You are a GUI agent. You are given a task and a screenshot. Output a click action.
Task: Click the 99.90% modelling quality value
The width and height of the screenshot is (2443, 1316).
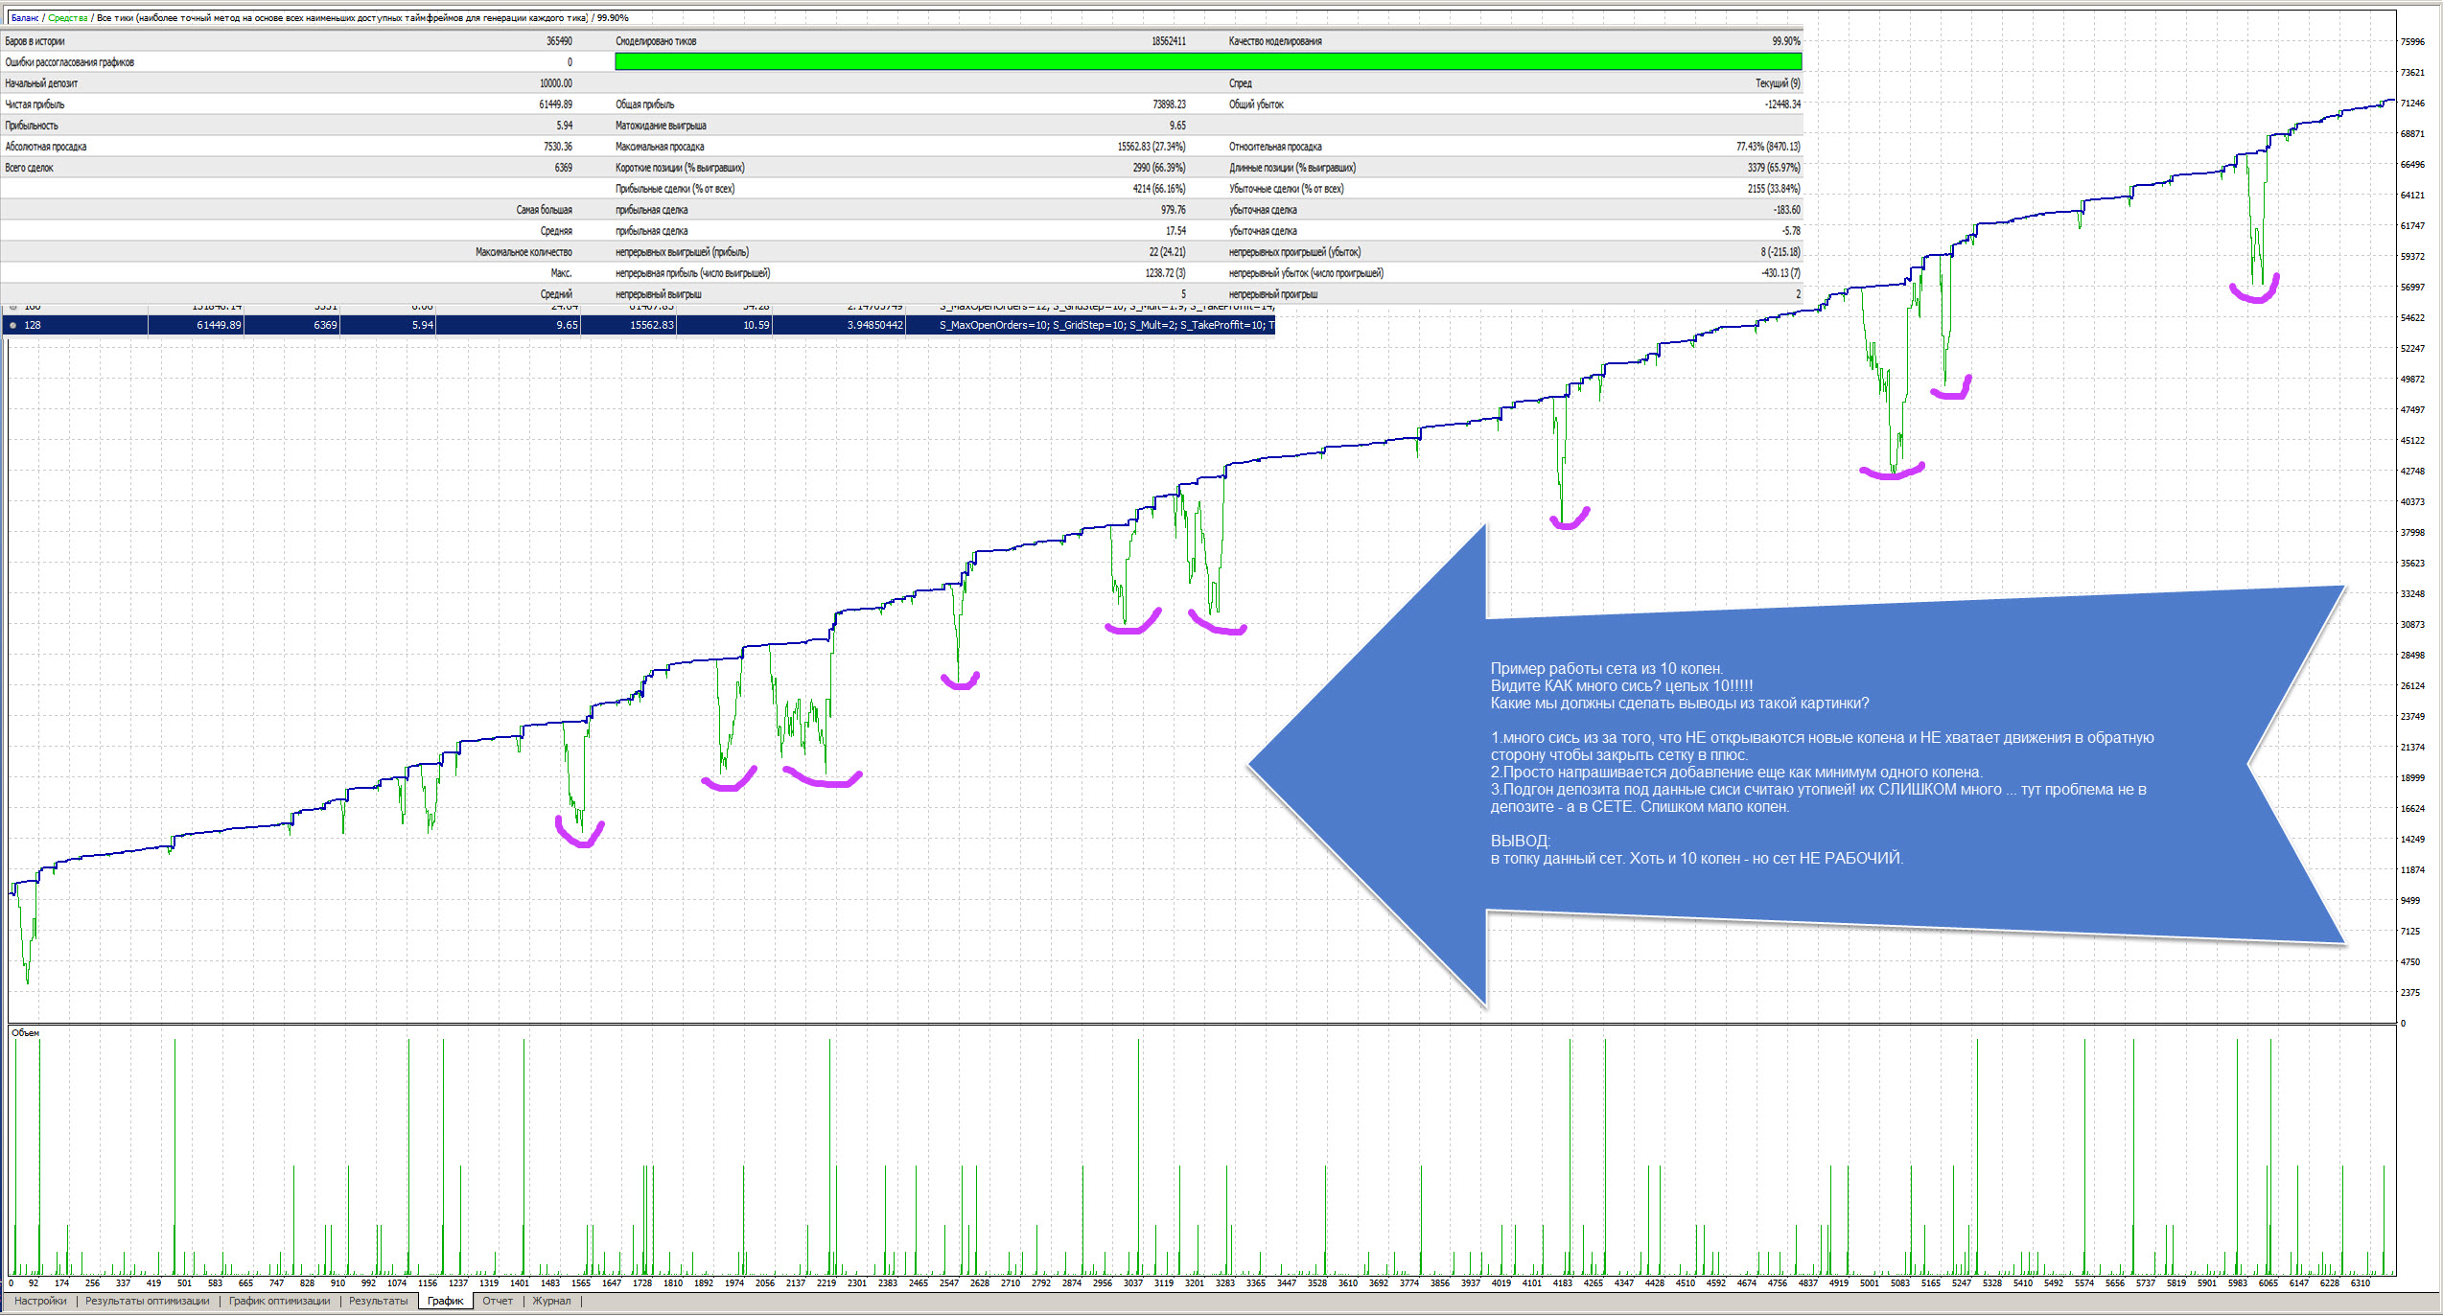pyautogui.click(x=1786, y=41)
